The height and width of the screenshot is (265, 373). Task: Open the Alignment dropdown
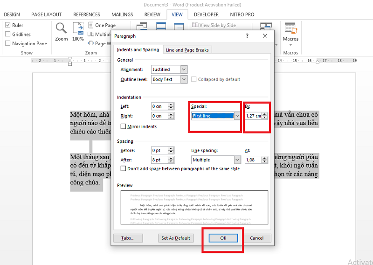tap(184, 70)
